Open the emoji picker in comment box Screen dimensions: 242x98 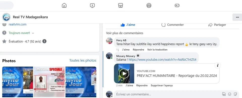point(230,94)
